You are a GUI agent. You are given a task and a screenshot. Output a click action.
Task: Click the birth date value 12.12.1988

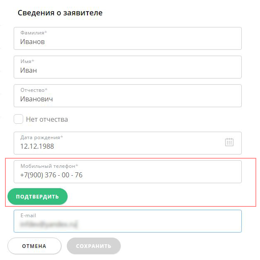[37, 146]
